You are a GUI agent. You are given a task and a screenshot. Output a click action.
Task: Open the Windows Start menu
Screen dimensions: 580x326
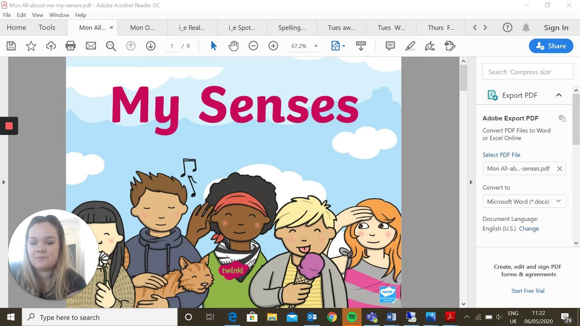pos(11,317)
